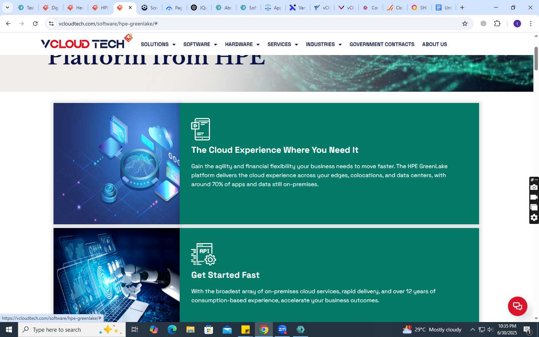Click the stacked windows icon in the recorder widget

coord(534,207)
